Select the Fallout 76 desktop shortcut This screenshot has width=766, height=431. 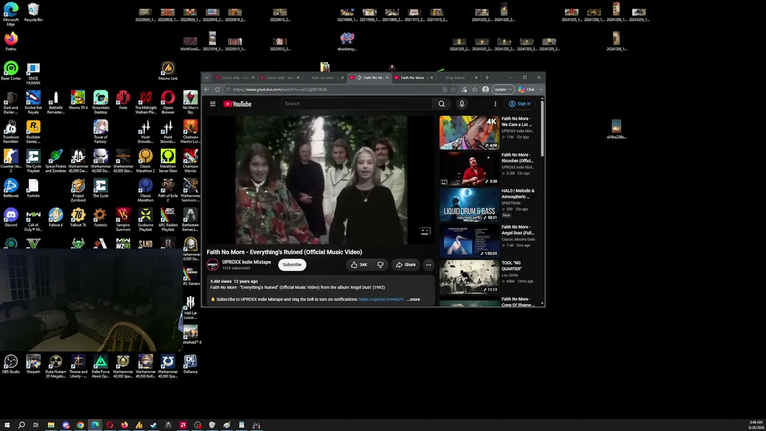78,217
